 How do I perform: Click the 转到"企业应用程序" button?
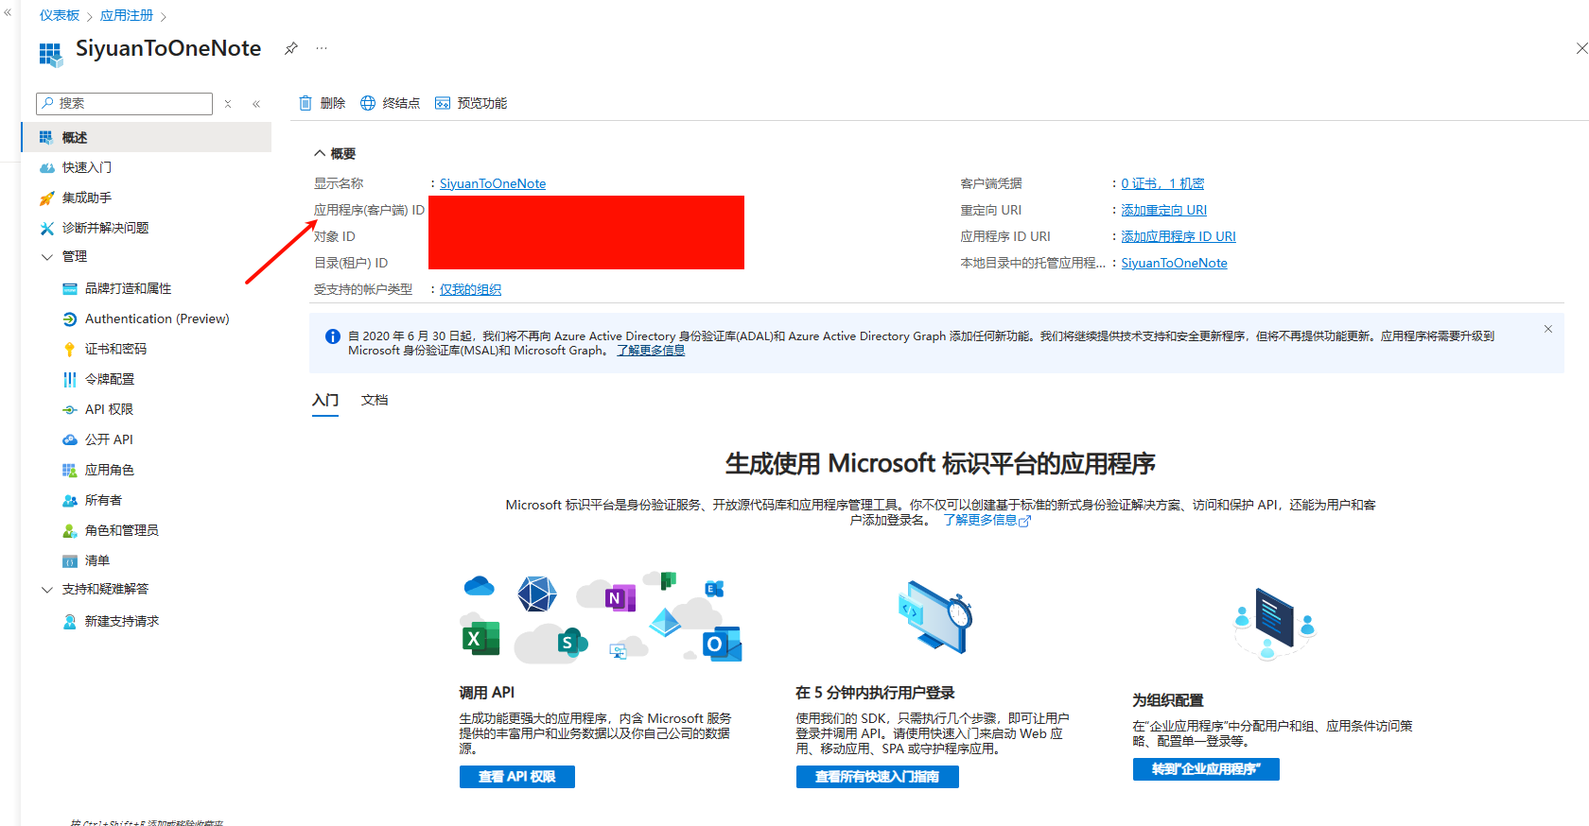click(x=1206, y=769)
